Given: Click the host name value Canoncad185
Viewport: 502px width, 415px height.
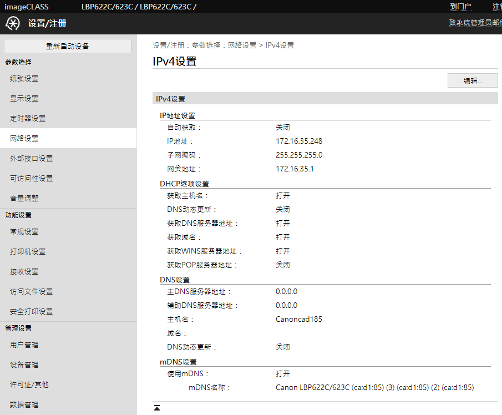Looking at the screenshot, I should coord(298,319).
